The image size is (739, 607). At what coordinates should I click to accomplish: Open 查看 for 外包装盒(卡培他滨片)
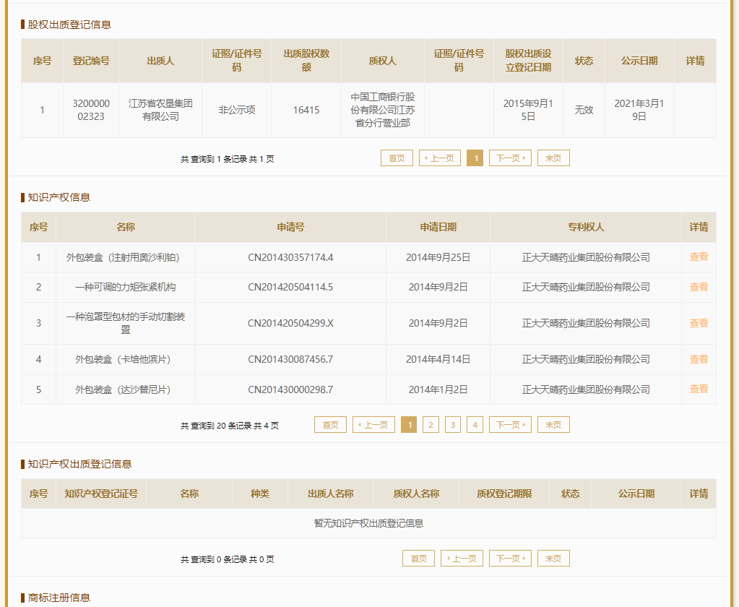pyautogui.click(x=699, y=360)
